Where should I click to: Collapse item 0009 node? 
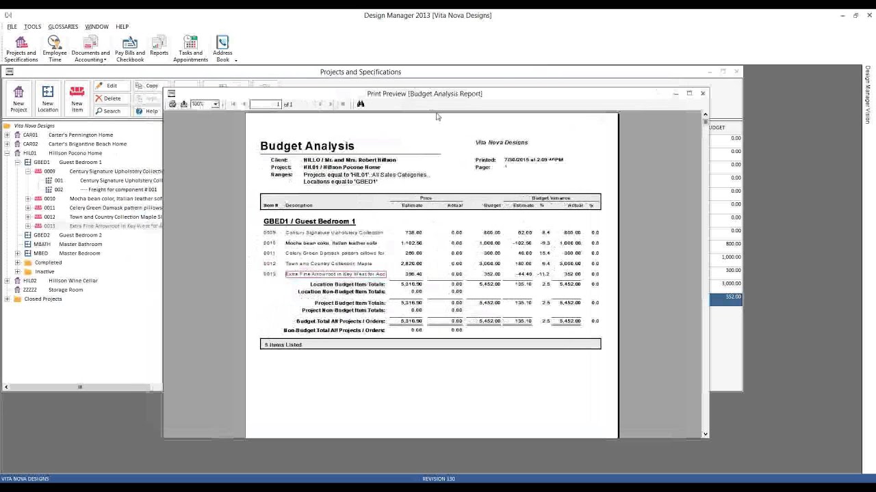tap(28, 172)
